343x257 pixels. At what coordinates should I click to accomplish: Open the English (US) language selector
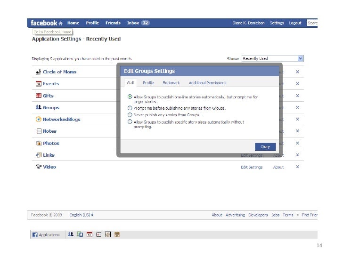pos(82,215)
